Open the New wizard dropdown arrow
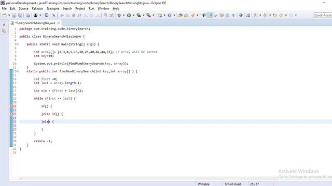Viewport: 332px width, 186px height. (9, 15)
